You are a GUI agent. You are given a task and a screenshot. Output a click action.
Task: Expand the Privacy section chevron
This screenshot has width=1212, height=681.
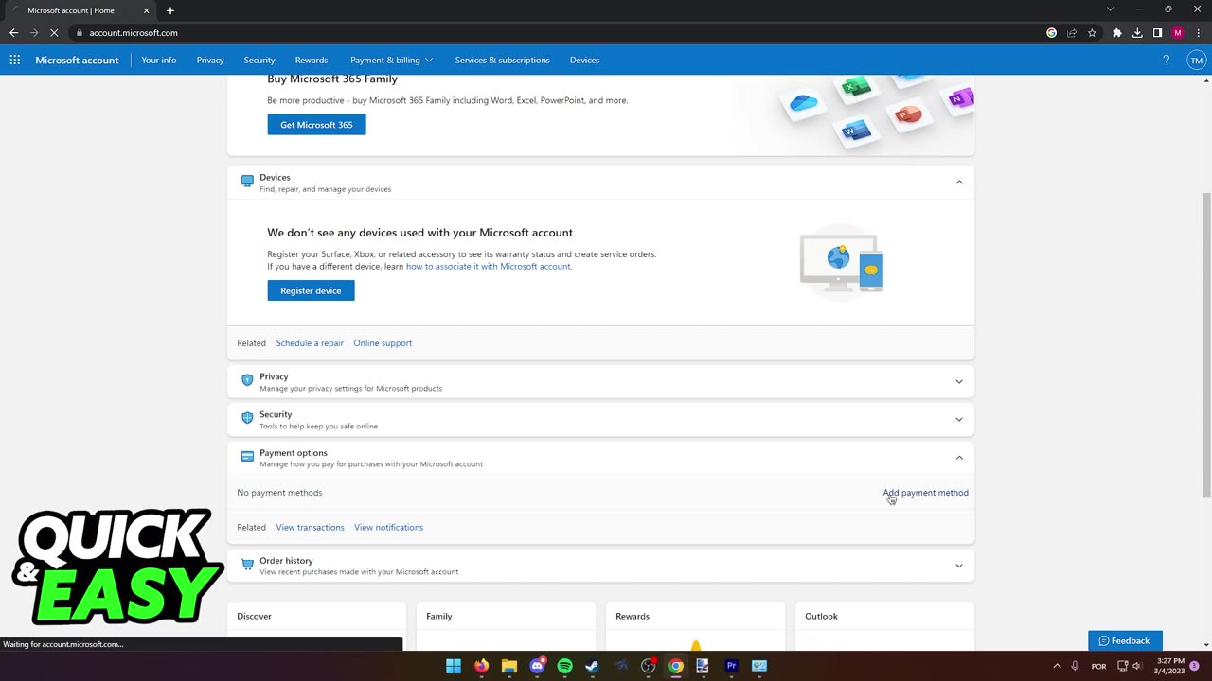[x=959, y=381]
